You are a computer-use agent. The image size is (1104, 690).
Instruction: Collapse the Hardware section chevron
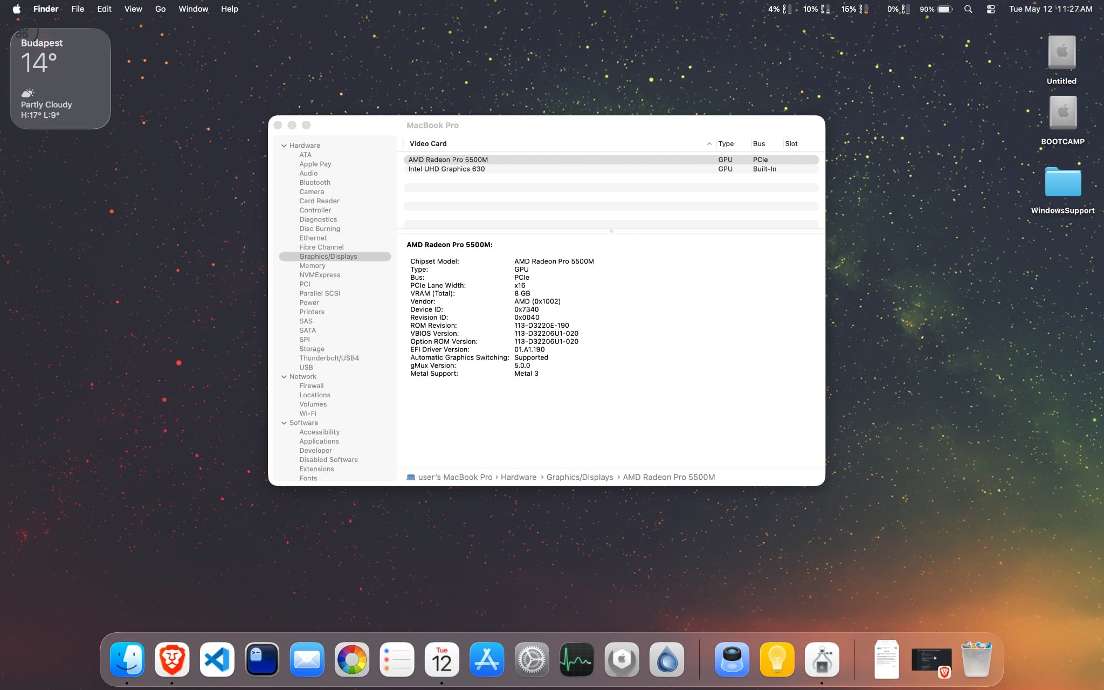tap(284, 146)
